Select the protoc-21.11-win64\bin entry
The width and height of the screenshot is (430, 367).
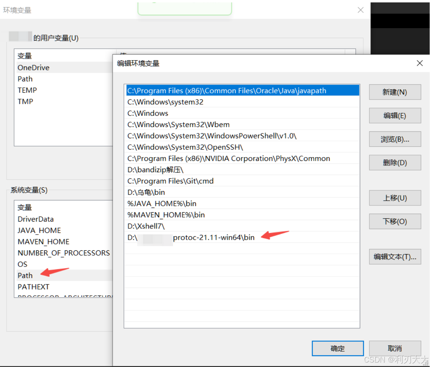[x=243, y=237]
